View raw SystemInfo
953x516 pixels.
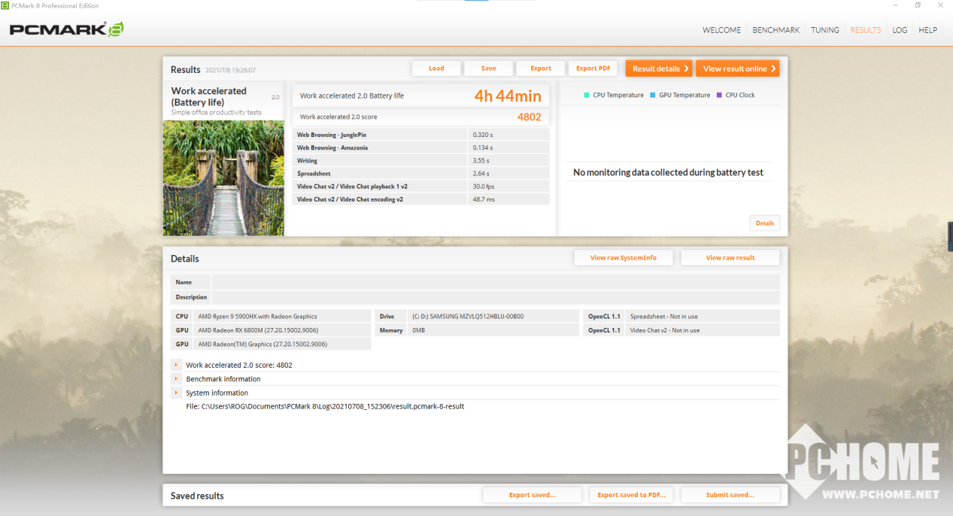[x=624, y=257]
